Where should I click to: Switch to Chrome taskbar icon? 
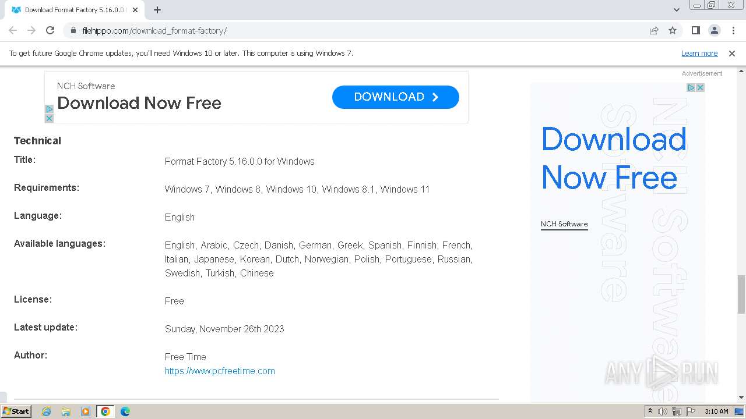pyautogui.click(x=105, y=411)
